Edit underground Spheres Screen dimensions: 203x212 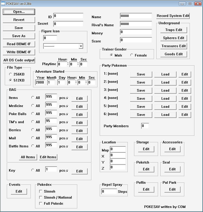(x=173, y=38)
